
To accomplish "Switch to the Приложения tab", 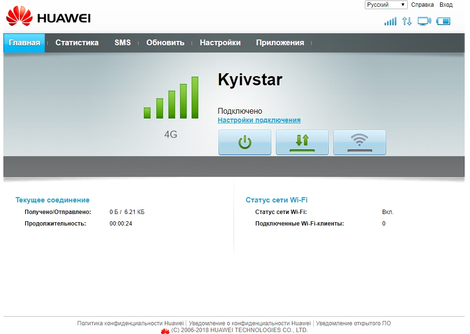I will click(280, 43).
